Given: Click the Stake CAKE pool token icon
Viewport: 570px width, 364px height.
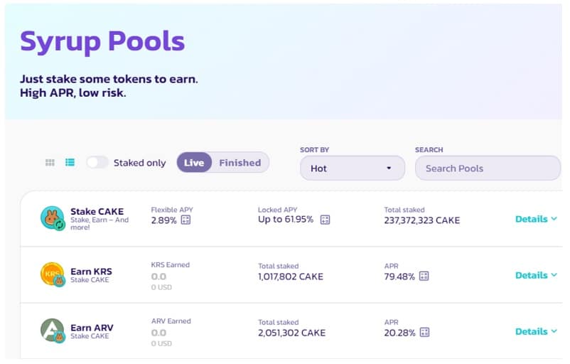Looking at the screenshot, I should [53, 218].
